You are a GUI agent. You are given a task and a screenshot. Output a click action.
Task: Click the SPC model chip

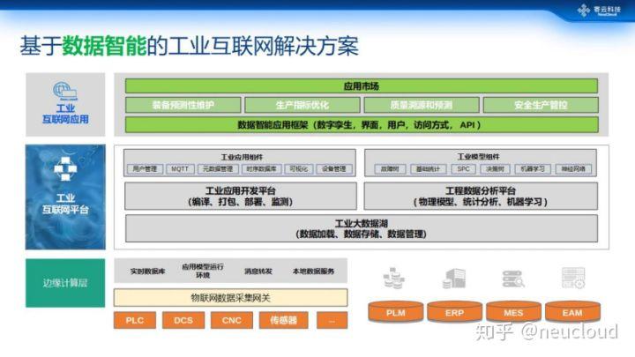[463, 169]
